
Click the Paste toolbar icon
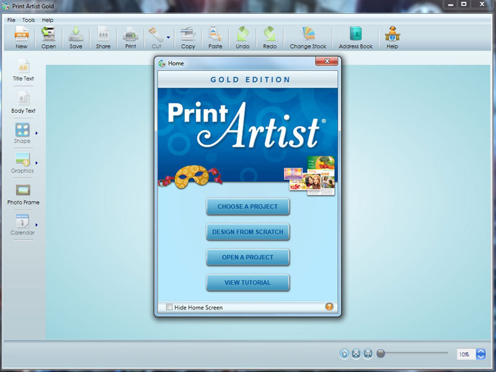pyautogui.click(x=215, y=37)
